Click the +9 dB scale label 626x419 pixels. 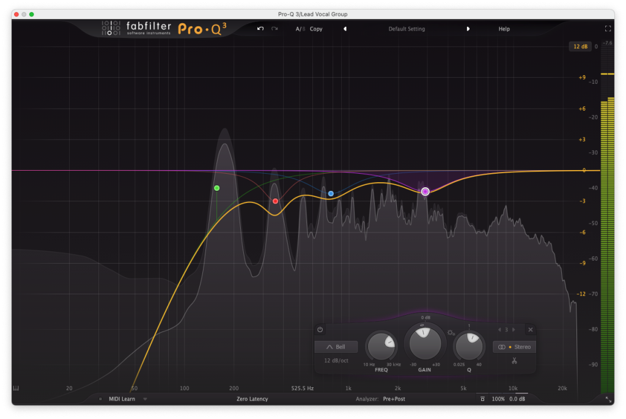582,78
